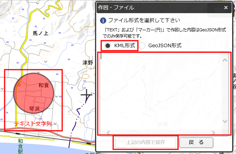Select the GeoJSON形式 radio button
The height and width of the screenshot is (154, 236).
[x=142, y=46]
